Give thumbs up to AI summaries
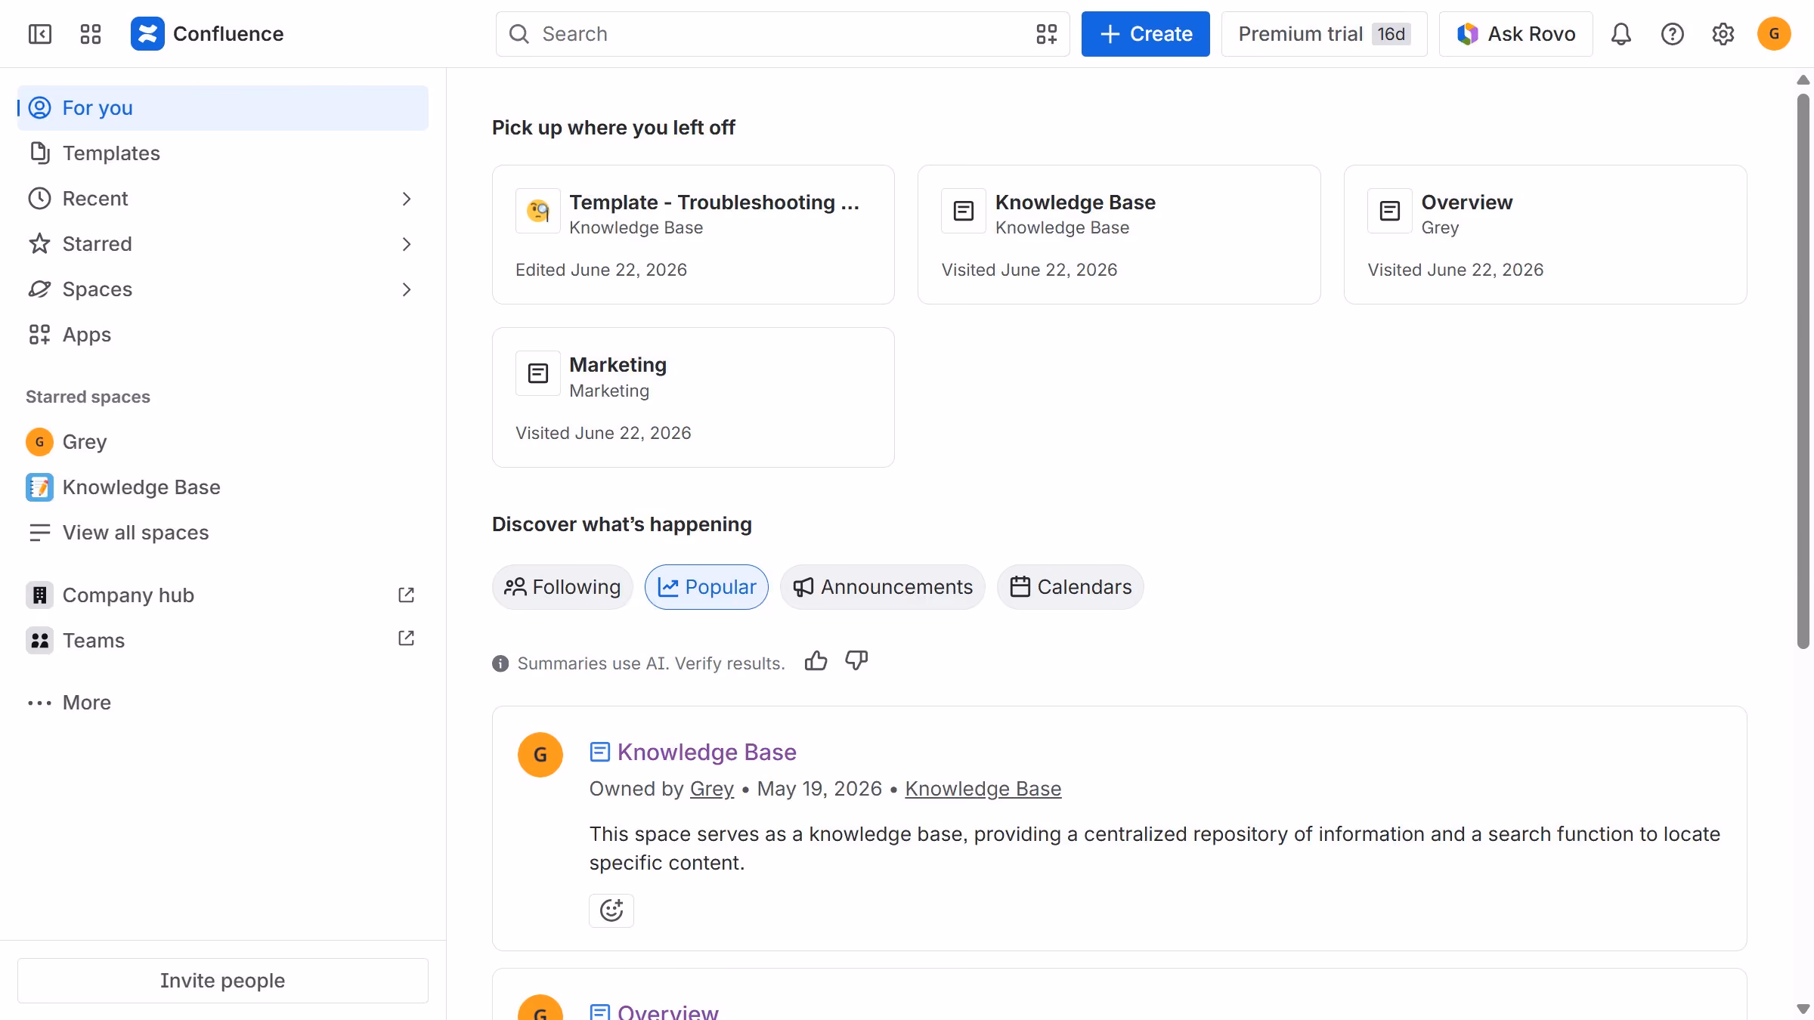Screen dimensions: 1814x1020 (816, 661)
